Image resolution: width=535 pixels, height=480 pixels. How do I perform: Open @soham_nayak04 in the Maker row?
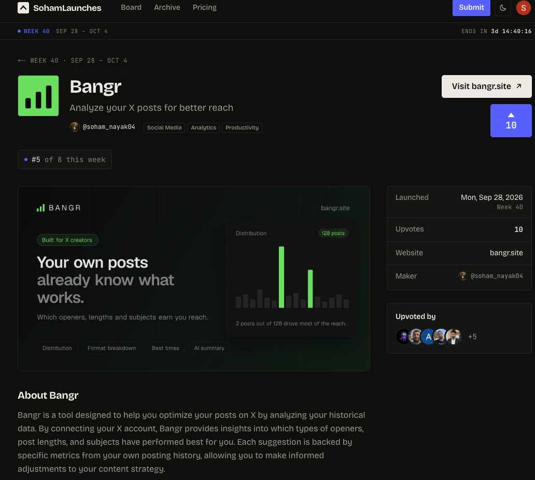coord(497,276)
